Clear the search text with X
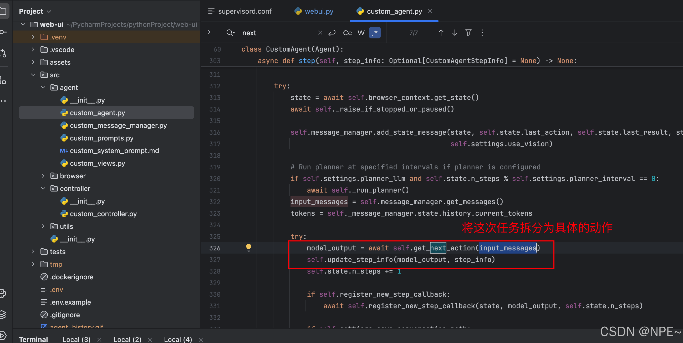 pyautogui.click(x=320, y=33)
